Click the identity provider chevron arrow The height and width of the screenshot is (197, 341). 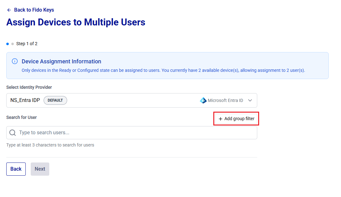coord(250,100)
